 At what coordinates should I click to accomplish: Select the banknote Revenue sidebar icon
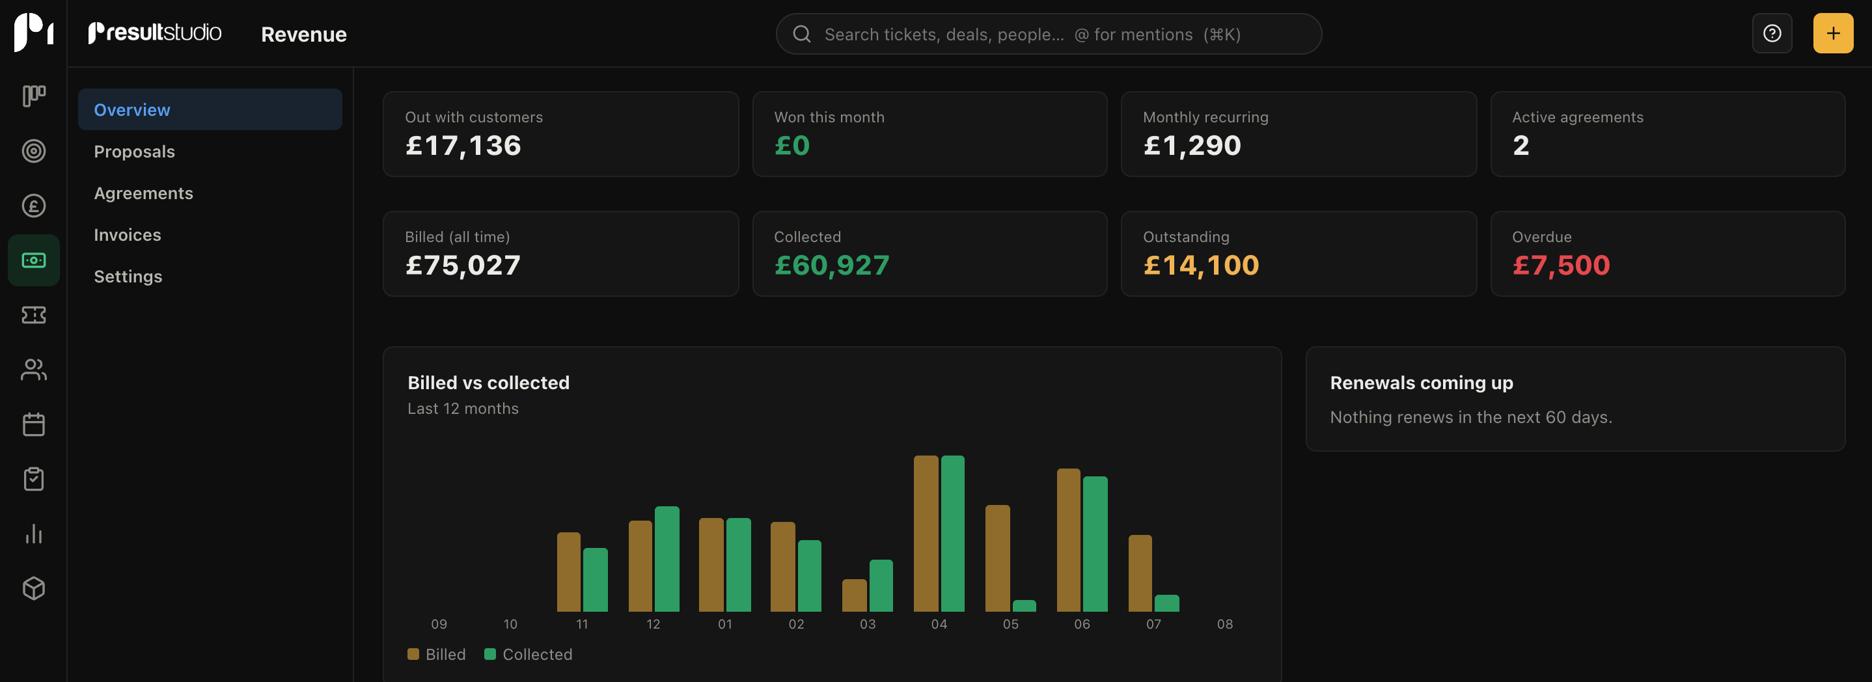[x=33, y=260]
